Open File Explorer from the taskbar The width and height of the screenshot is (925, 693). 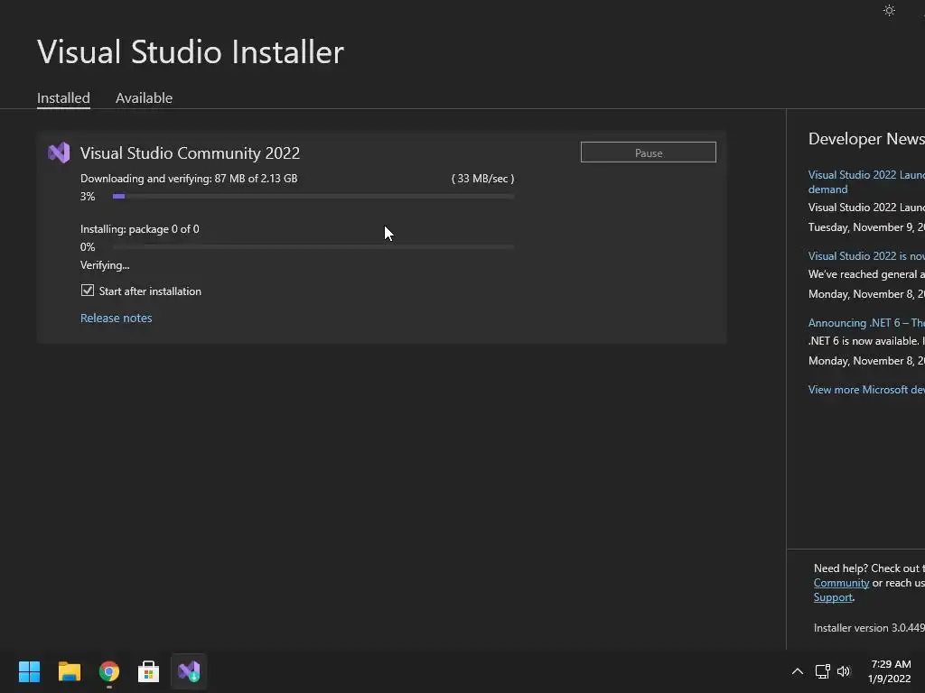[69, 671]
